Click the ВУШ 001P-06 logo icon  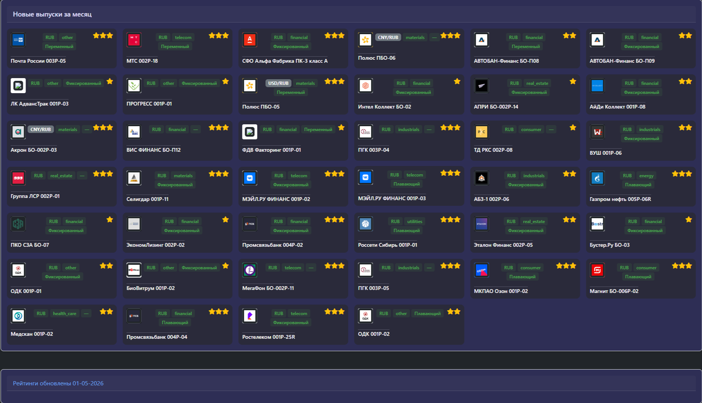[597, 132]
